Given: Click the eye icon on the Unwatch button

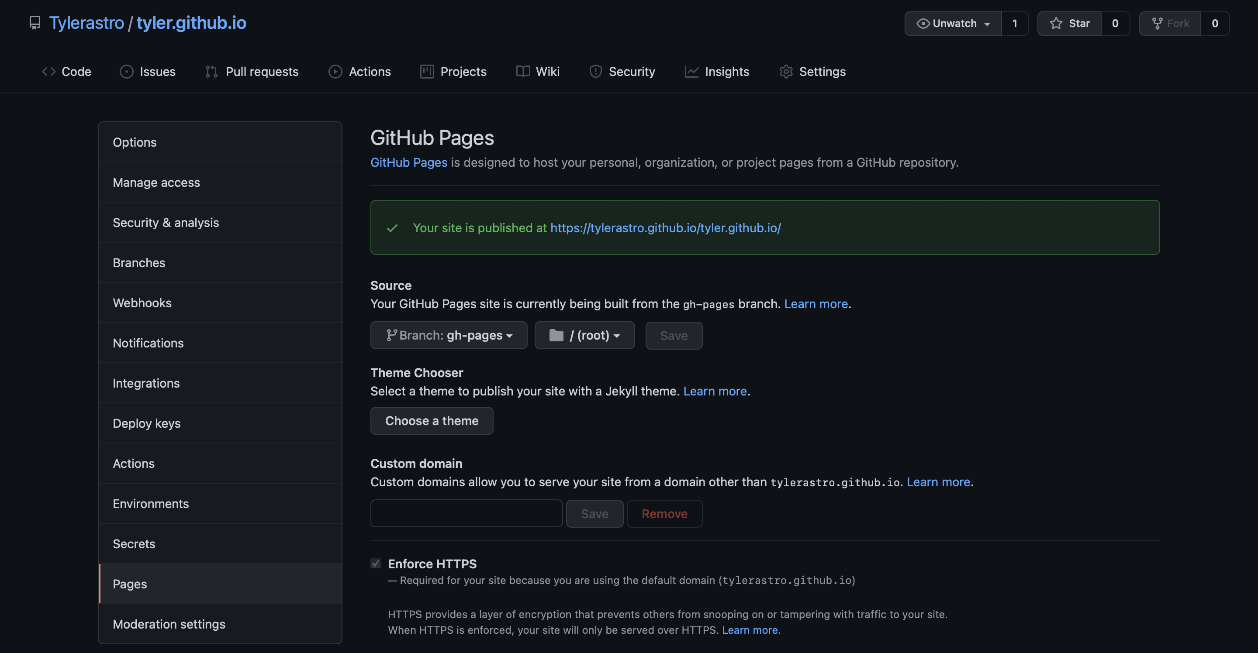Looking at the screenshot, I should [923, 24].
